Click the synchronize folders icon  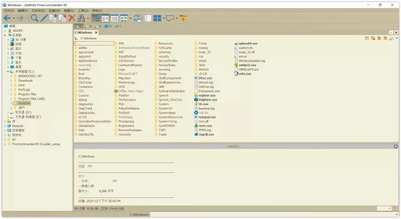[x=138, y=18]
